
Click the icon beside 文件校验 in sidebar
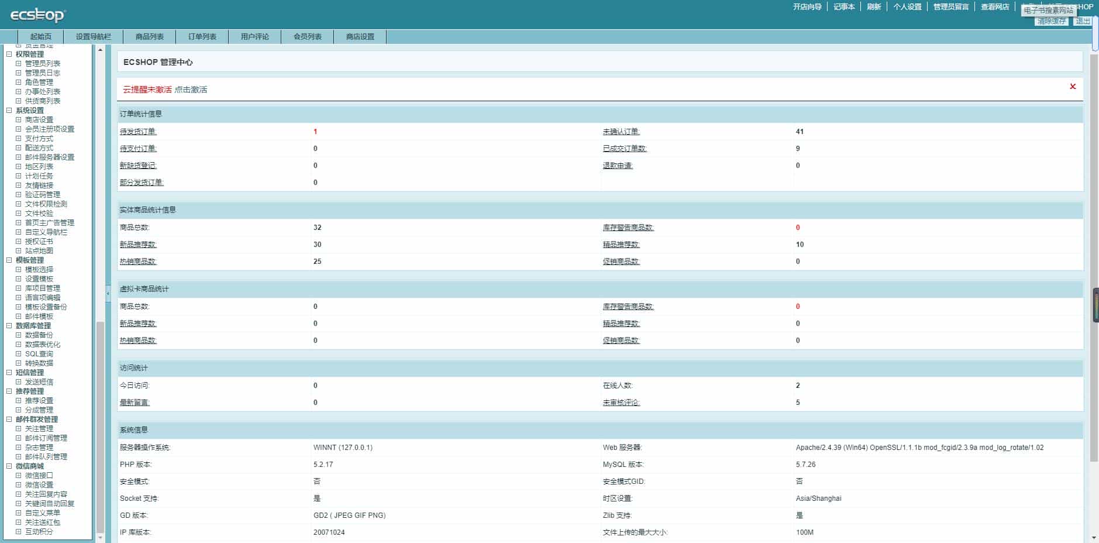pyautogui.click(x=18, y=214)
